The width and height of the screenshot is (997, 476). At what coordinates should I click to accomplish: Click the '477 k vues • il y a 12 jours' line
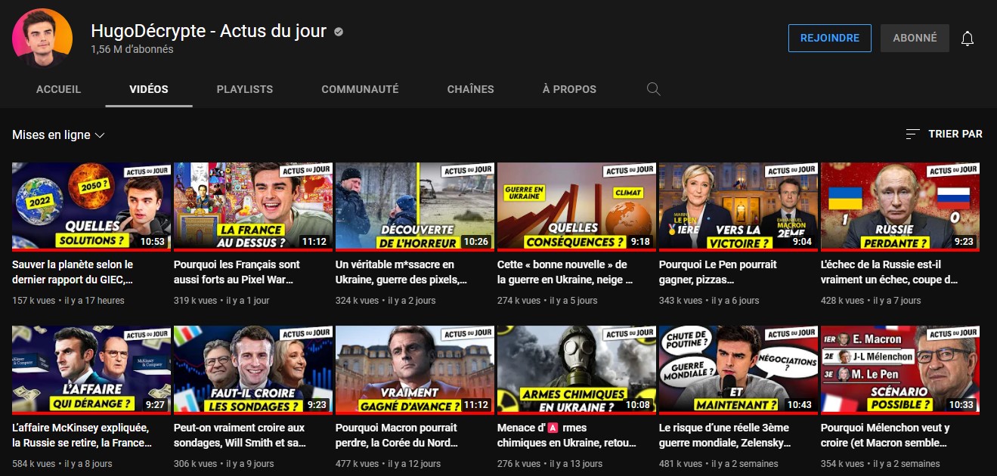(x=388, y=464)
